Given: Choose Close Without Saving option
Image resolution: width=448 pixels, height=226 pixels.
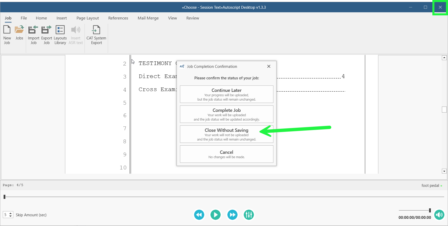Looking at the screenshot, I should coord(226,134).
